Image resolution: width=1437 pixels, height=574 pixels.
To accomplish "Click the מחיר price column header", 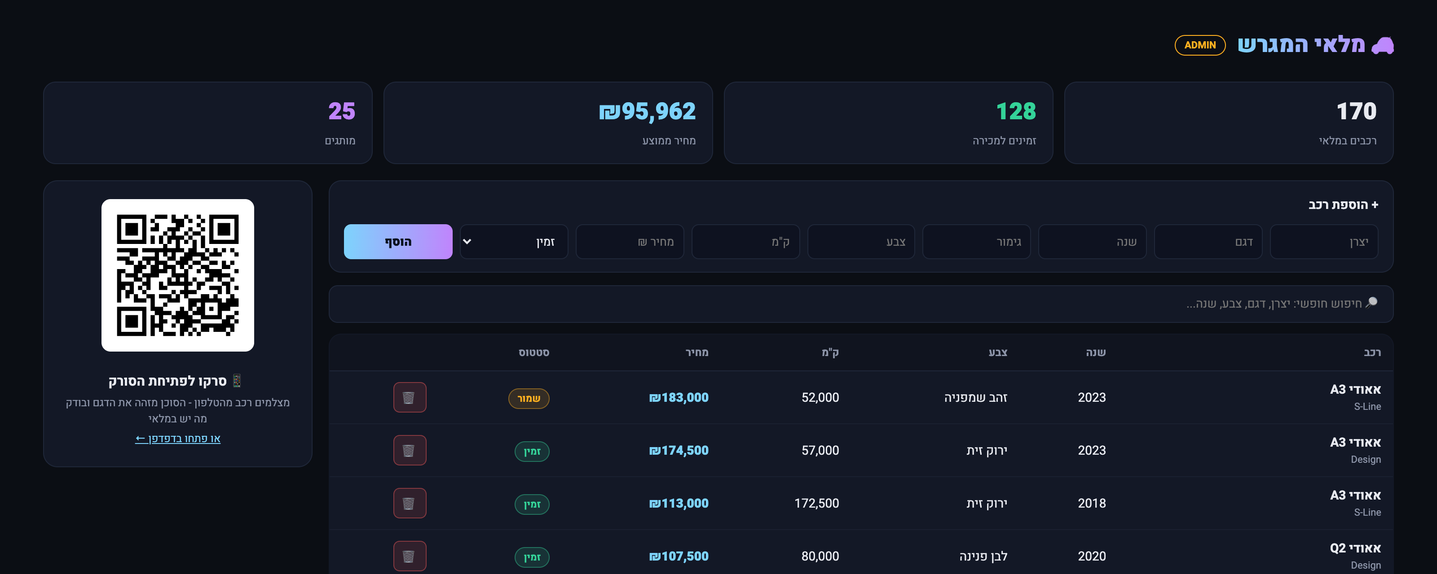I will tap(697, 352).
